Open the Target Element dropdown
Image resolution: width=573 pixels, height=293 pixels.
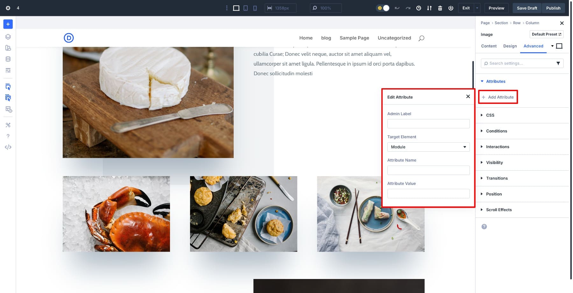pyautogui.click(x=428, y=147)
